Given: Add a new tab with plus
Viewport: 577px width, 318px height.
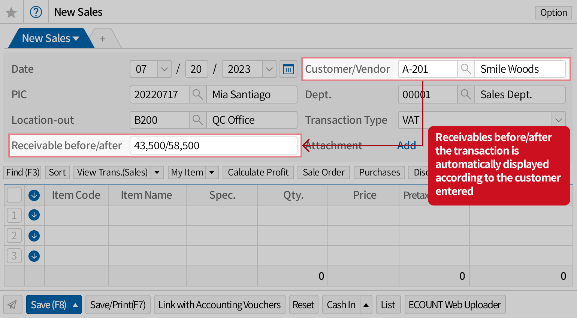Looking at the screenshot, I should click(x=103, y=39).
